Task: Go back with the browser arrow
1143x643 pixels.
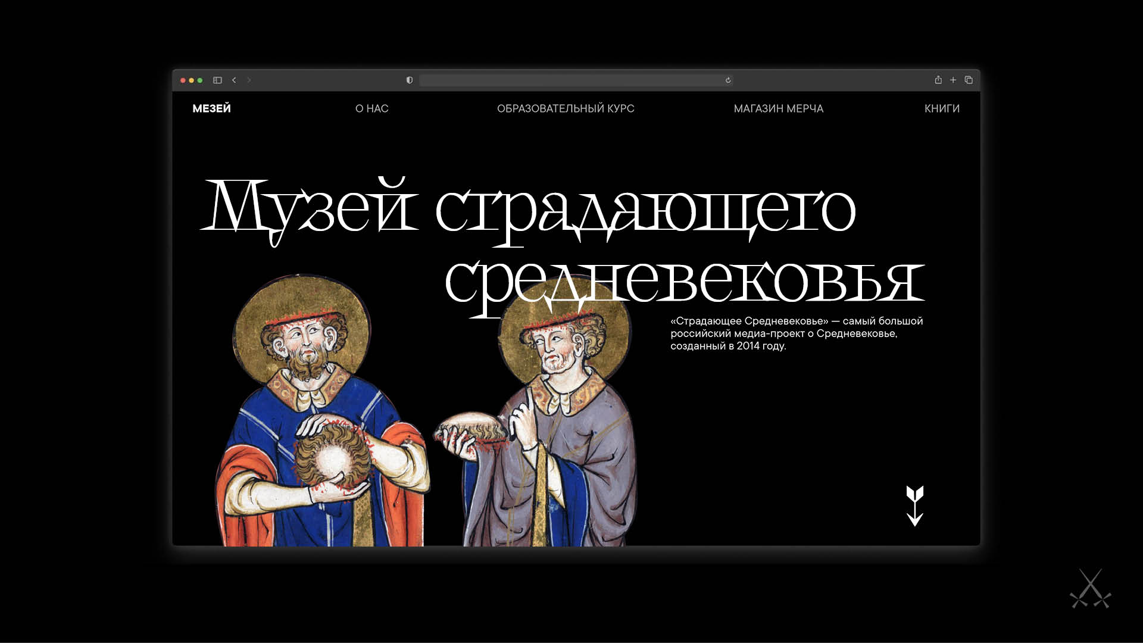Action: point(234,80)
